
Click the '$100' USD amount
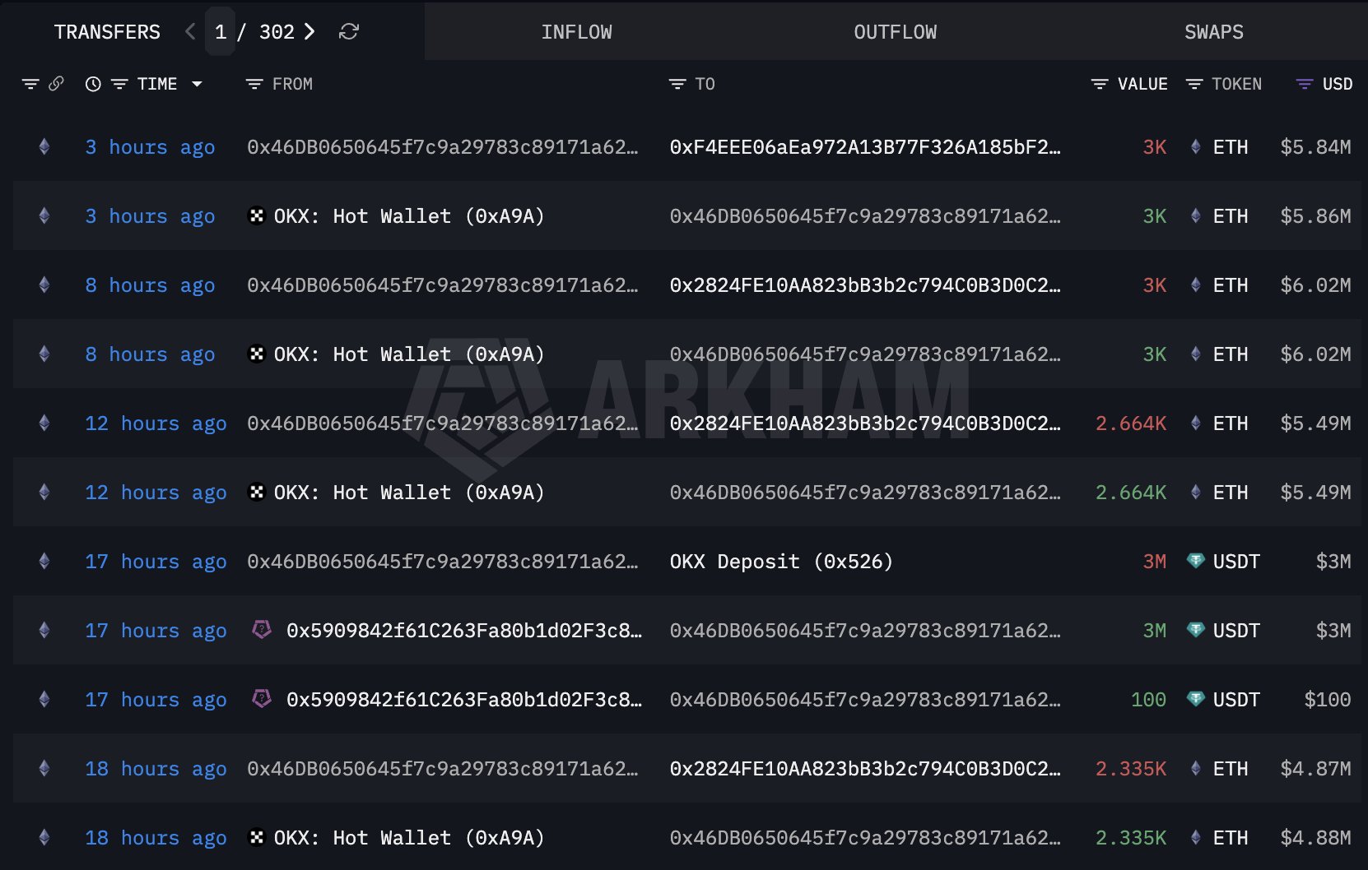(1328, 700)
